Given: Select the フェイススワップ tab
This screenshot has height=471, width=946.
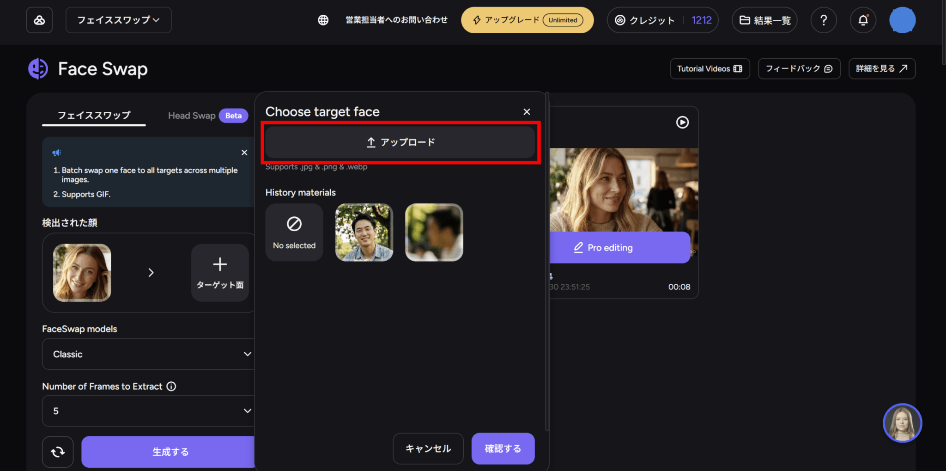Looking at the screenshot, I should 94,116.
